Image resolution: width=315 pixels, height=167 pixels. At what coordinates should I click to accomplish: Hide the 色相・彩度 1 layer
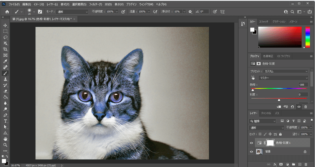[x=252, y=143]
